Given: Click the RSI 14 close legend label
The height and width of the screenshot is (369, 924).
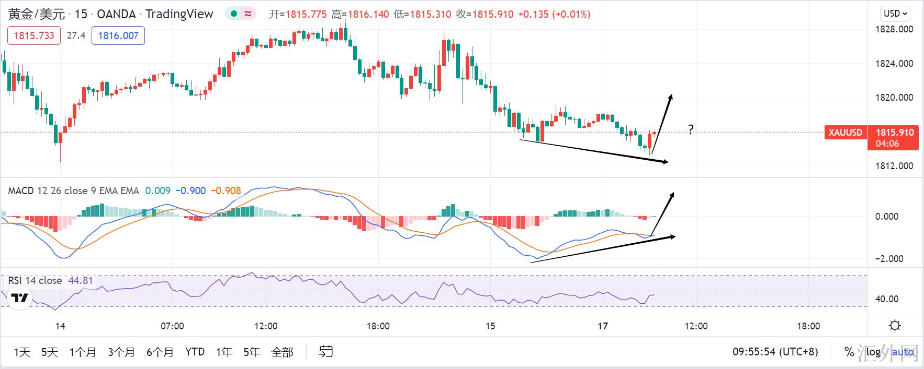Looking at the screenshot, I should (x=35, y=280).
